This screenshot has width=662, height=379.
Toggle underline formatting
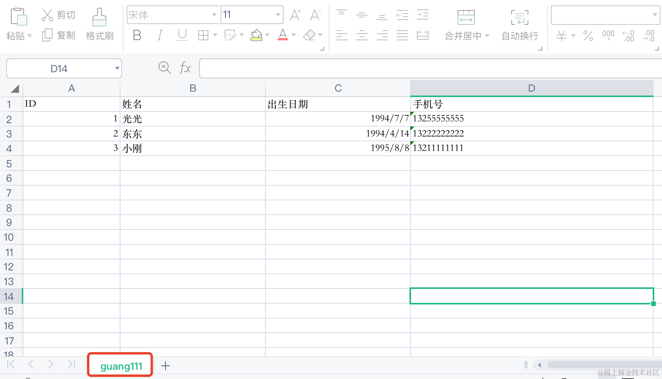point(182,35)
